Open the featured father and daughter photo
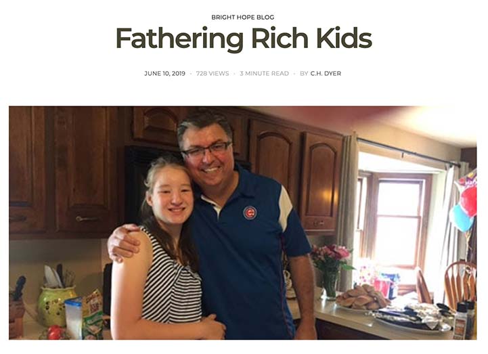Image resolution: width=488 pixels, height=354 pixels. [x=243, y=223]
